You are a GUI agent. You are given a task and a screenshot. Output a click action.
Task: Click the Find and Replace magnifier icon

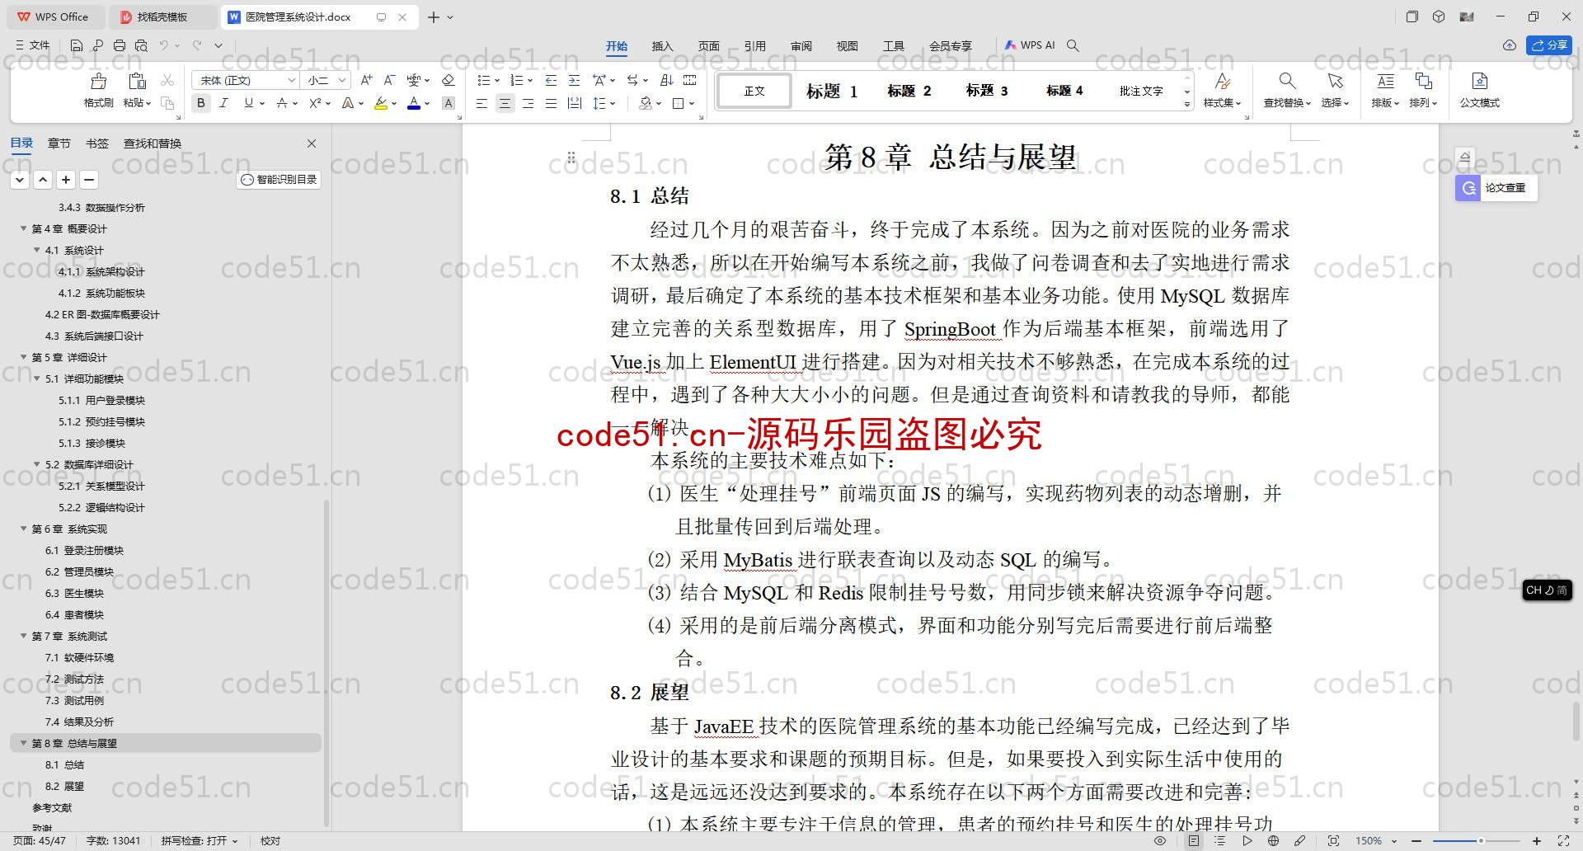(x=1286, y=81)
